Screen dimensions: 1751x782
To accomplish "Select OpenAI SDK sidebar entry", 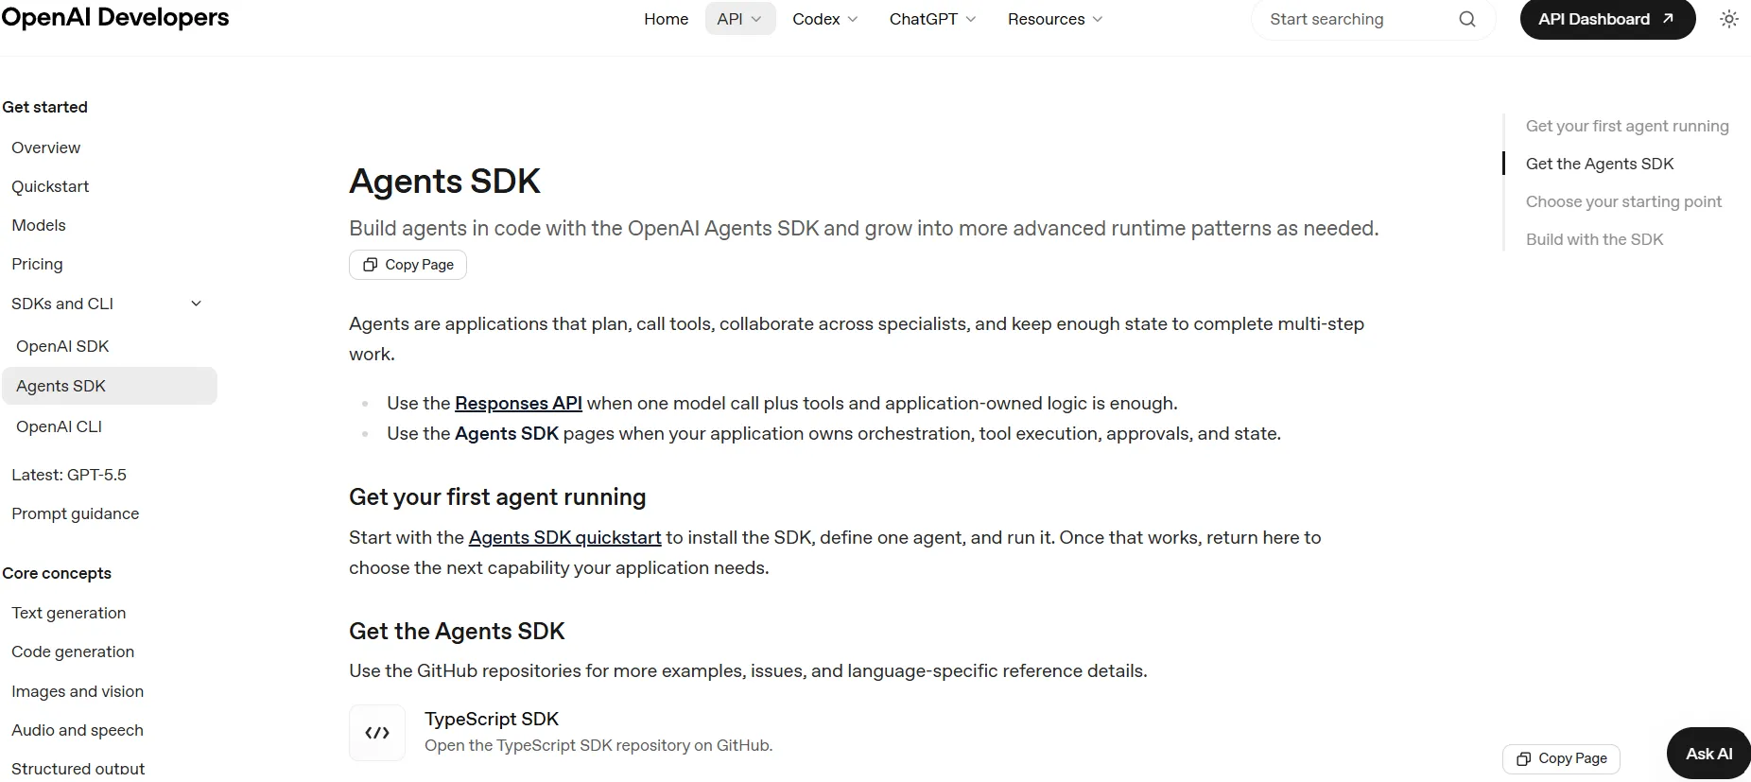I will (x=62, y=346).
